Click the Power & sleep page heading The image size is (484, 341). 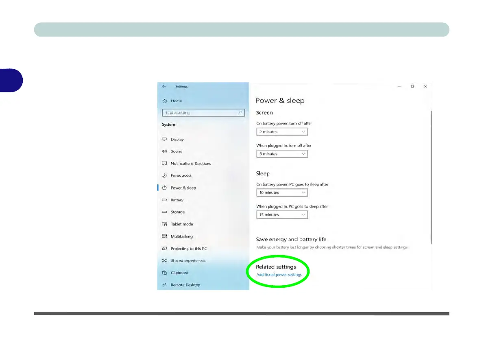point(280,101)
